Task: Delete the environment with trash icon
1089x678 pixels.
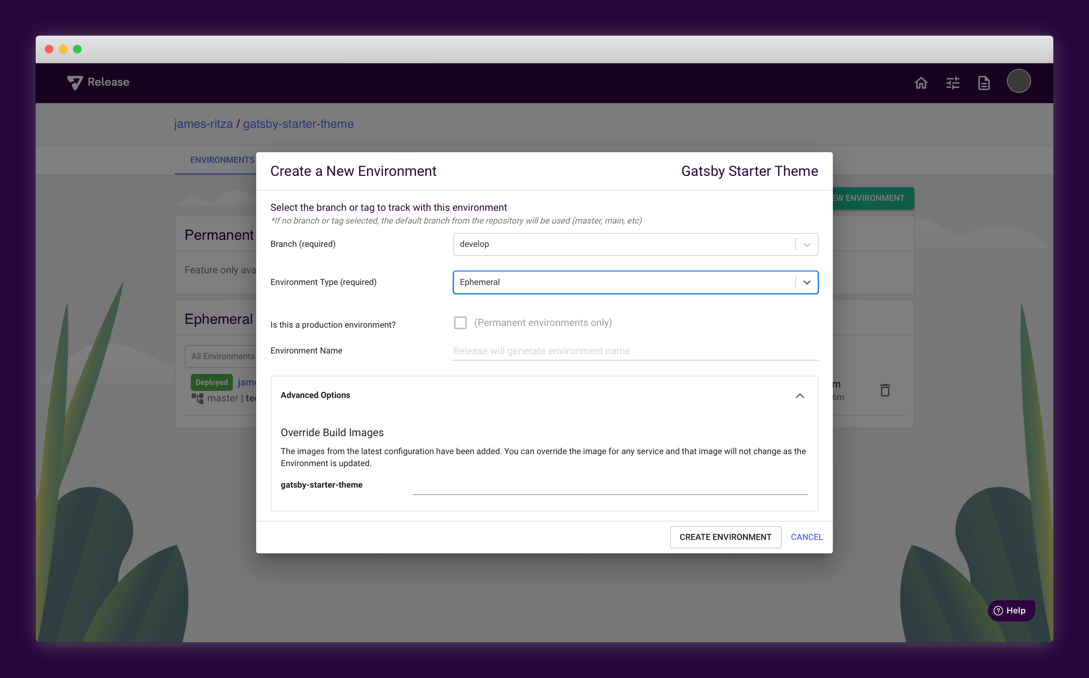Action: coord(884,390)
